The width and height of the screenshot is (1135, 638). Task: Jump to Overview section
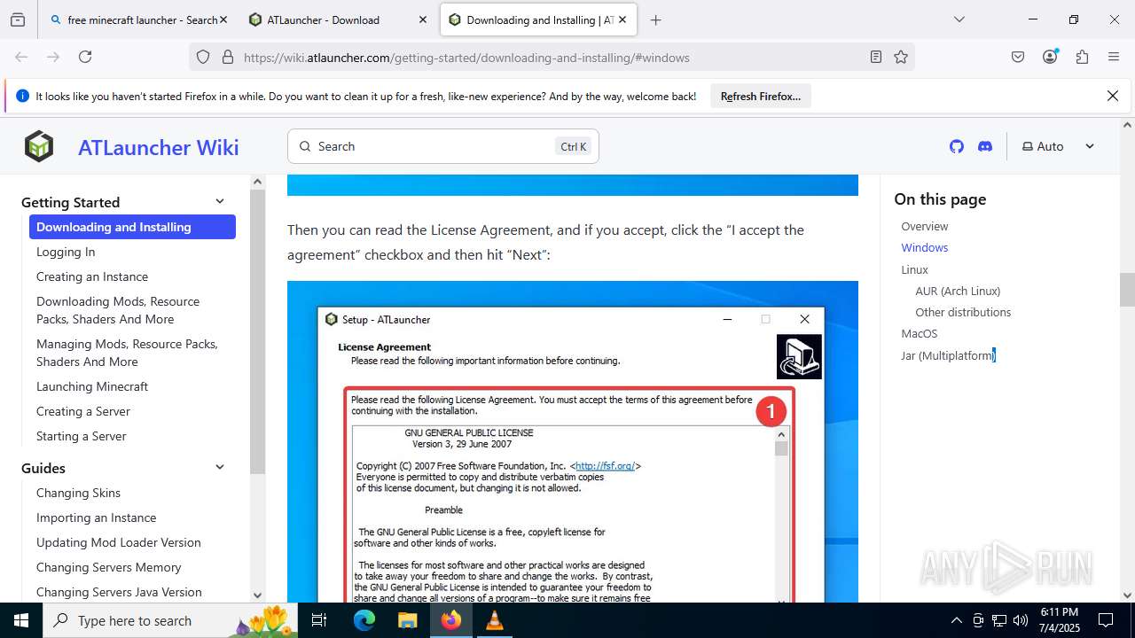pyautogui.click(x=925, y=226)
